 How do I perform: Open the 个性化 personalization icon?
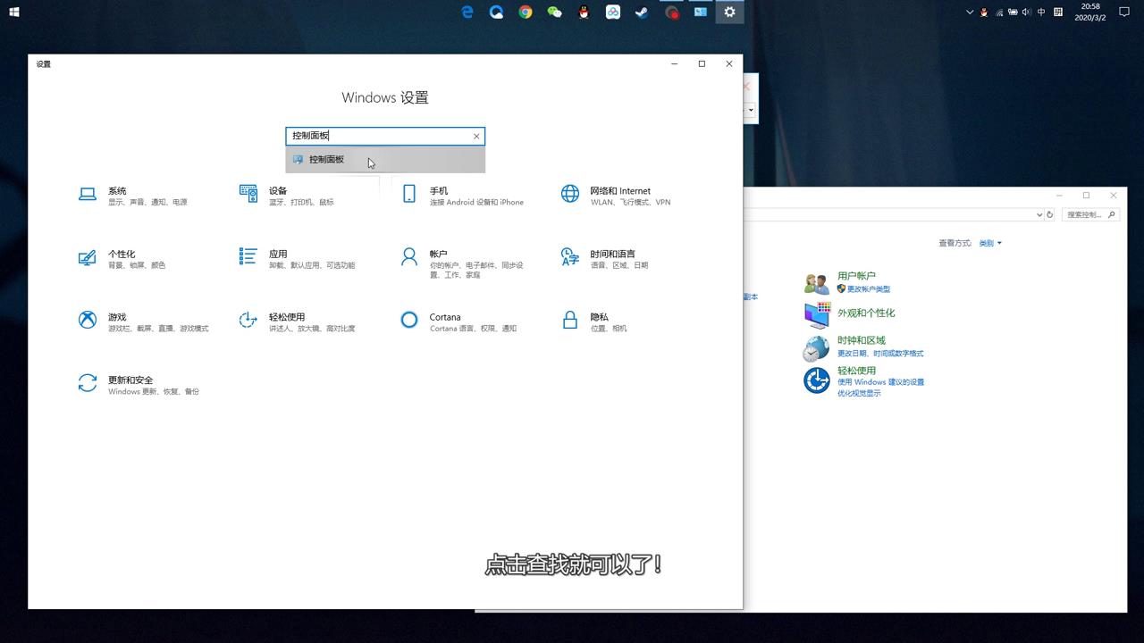click(87, 257)
